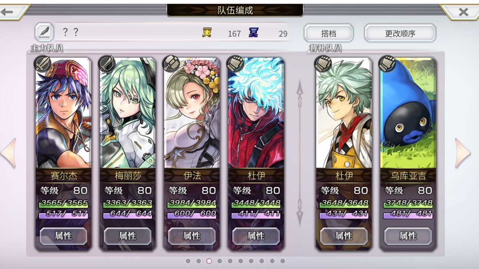Open 属性 stats for 赛尔杰
Viewport: 479px width, 269px height.
point(63,236)
